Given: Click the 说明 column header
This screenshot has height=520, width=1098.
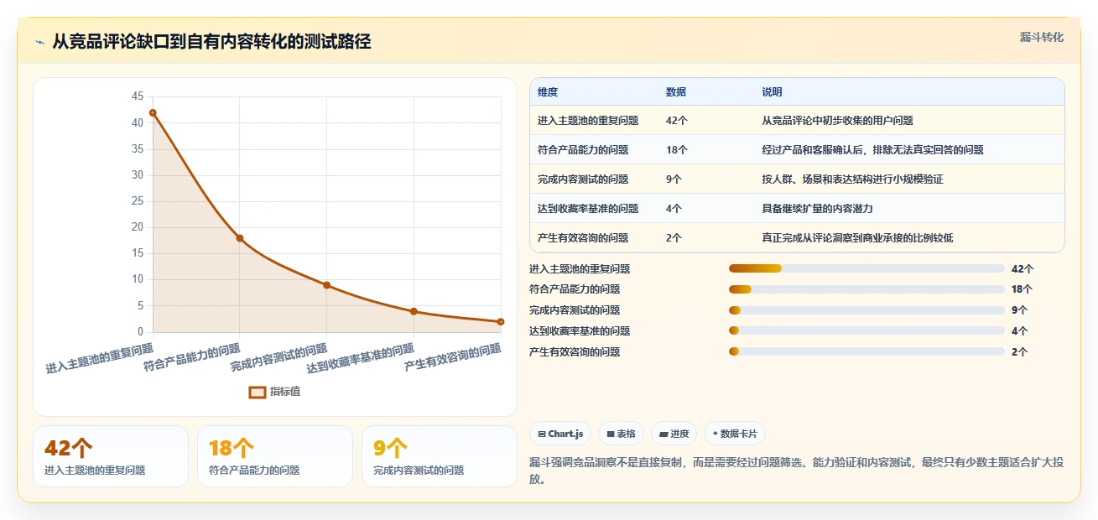Looking at the screenshot, I should pyautogui.click(x=772, y=91).
